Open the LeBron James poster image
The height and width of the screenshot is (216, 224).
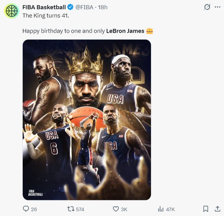pyautogui.click(x=87, y=120)
